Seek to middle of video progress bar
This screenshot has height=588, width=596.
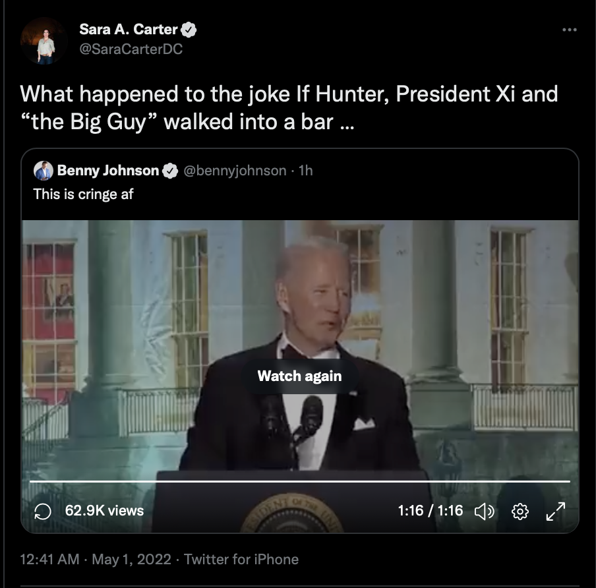(300, 482)
